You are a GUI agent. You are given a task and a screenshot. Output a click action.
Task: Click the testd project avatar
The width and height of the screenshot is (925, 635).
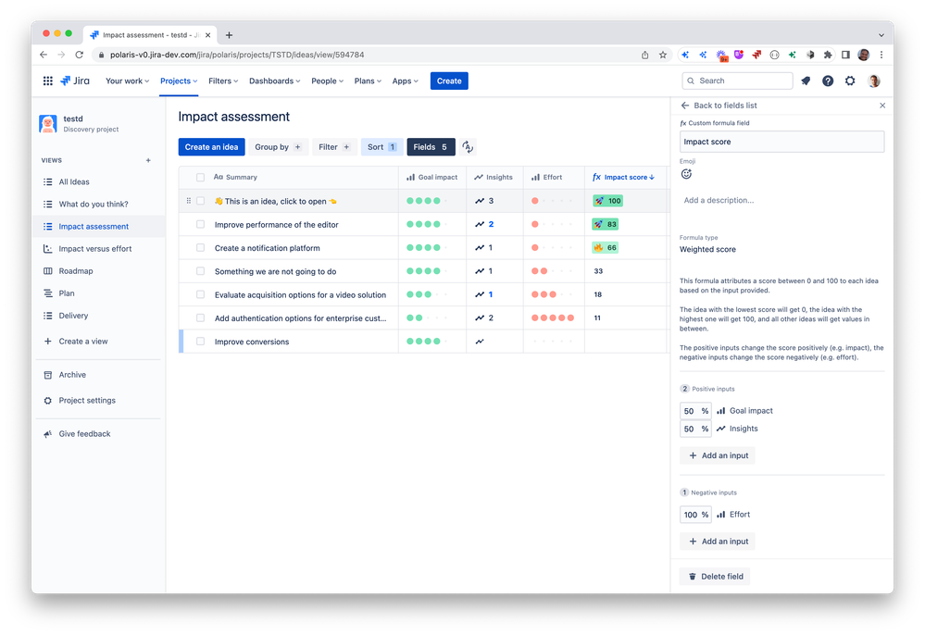pyautogui.click(x=48, y=124)
